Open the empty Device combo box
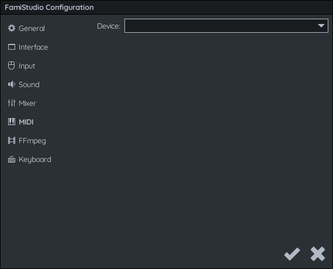The image size is (333, 269). pos(226,26)
